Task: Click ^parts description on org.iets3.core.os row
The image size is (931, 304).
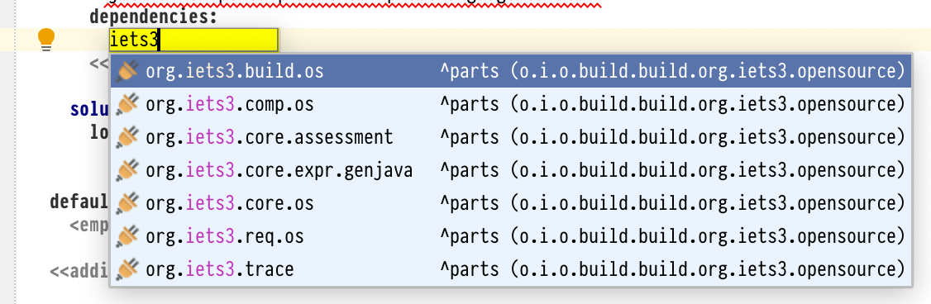Action: tap(672, 204)
